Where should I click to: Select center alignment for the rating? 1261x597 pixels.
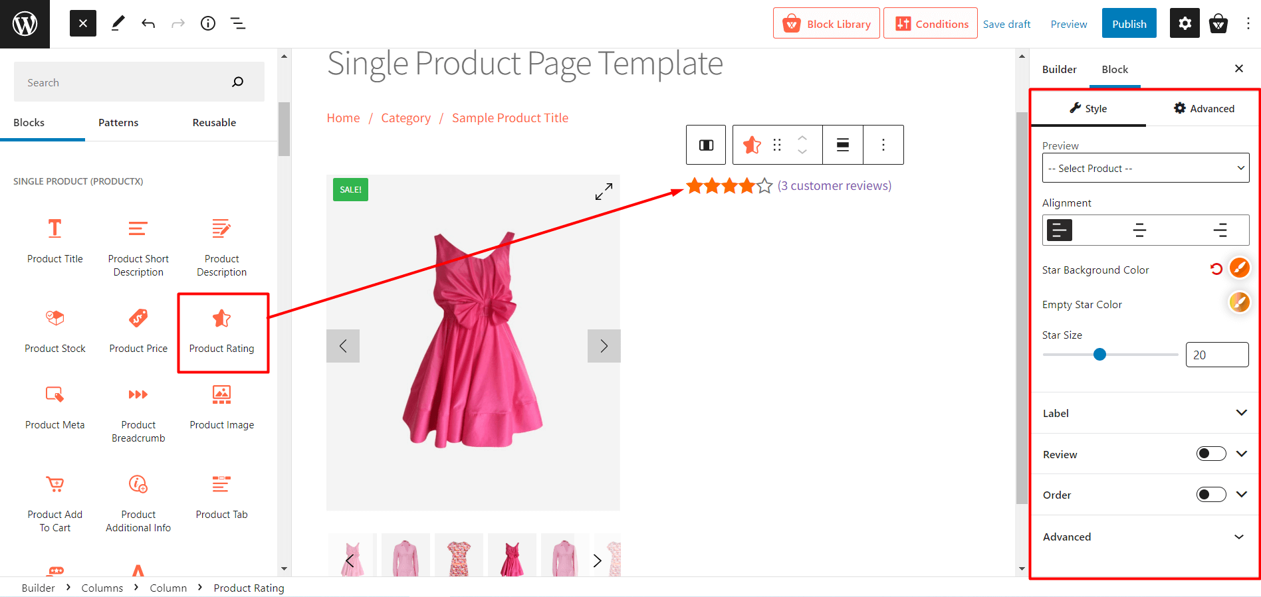point(1139,230)
